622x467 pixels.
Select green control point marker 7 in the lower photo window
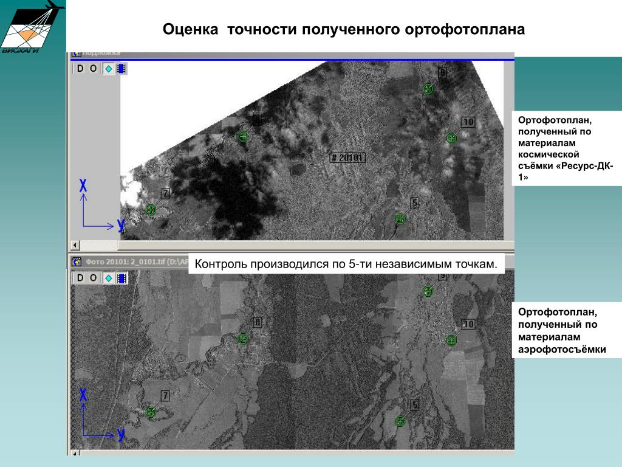[x=151, y=412]
